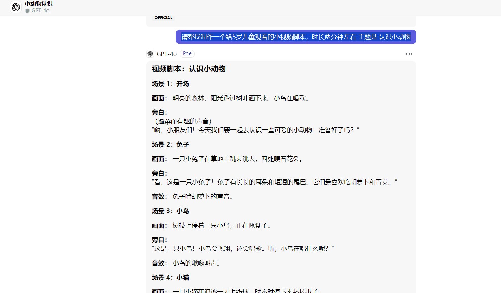Click the 场景 3：小鸟 heading
This screenshot has height=293, width=501.
click(x=171, y=211)
